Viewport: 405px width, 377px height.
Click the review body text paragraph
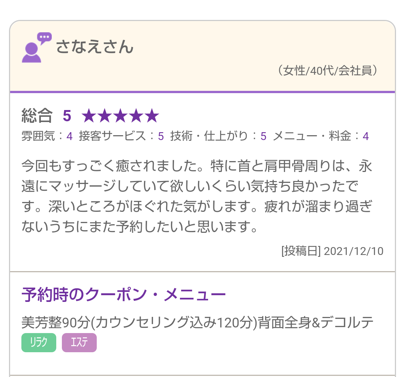(x=197, y=196)
